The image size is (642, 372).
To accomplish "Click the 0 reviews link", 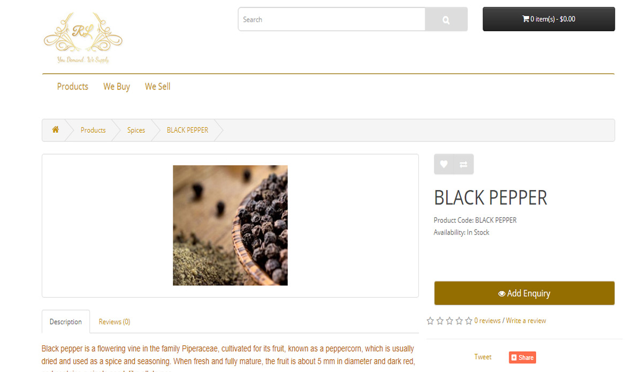I will [487, 321].
